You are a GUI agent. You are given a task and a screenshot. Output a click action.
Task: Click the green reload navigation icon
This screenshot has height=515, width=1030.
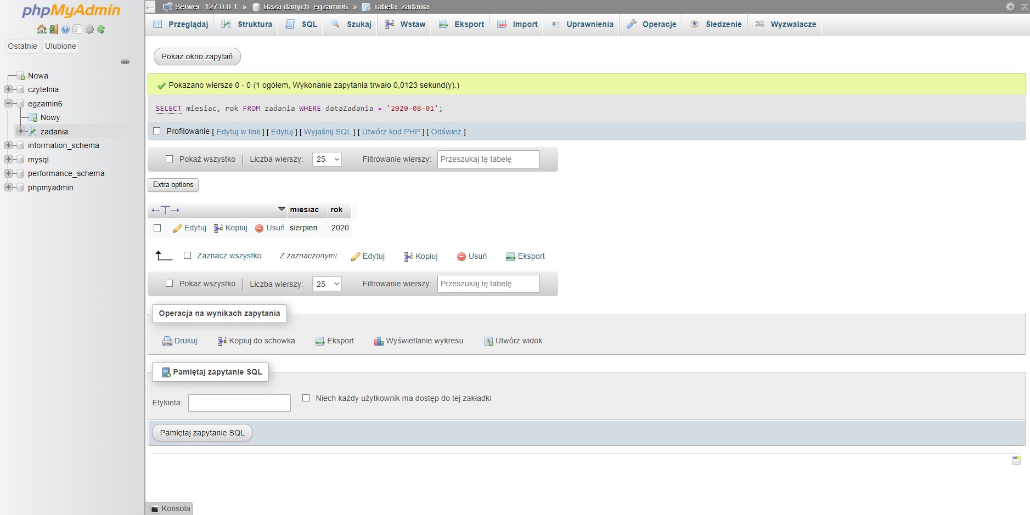point(101,30)
